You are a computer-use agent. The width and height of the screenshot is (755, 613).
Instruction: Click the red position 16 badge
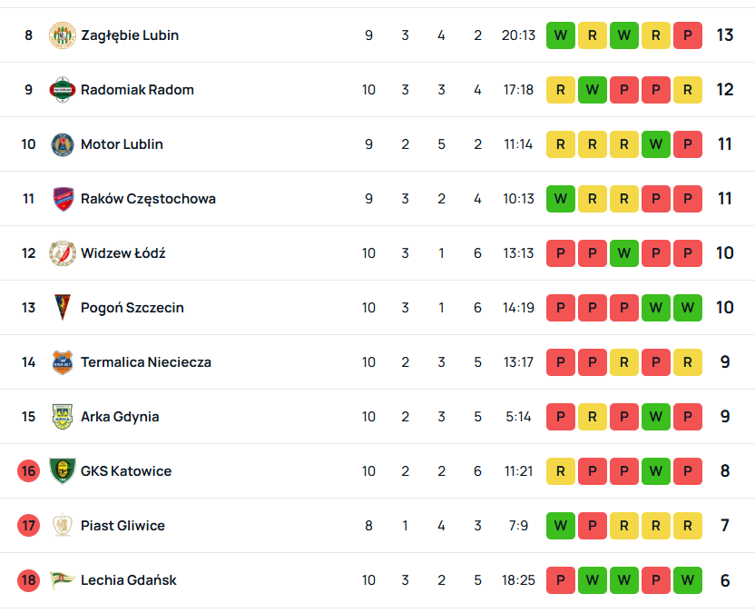(29, 471)
